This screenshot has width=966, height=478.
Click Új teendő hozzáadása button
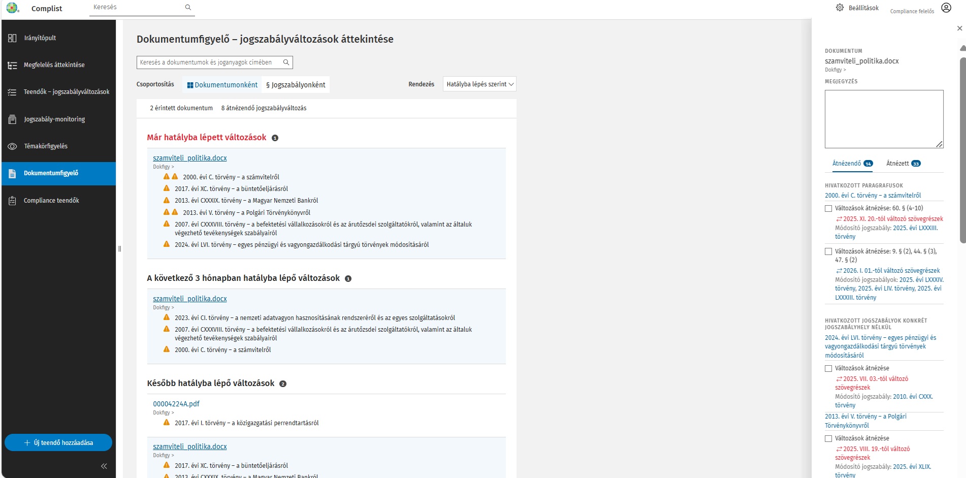[58, 442]
